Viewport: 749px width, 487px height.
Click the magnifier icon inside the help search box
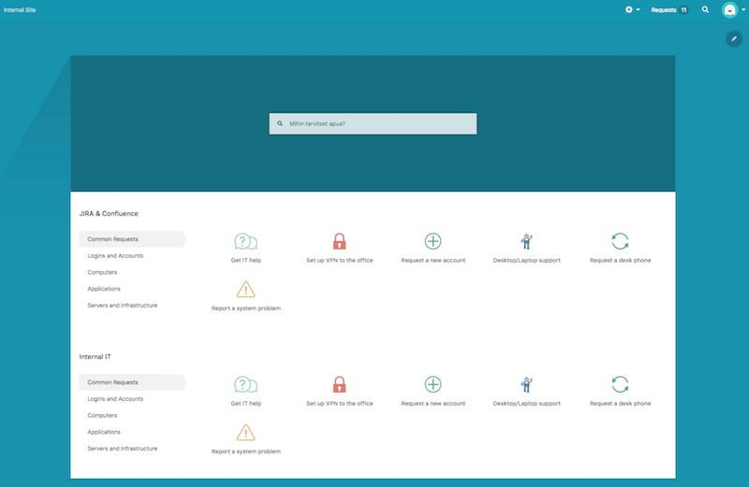[x=280, y=123]
